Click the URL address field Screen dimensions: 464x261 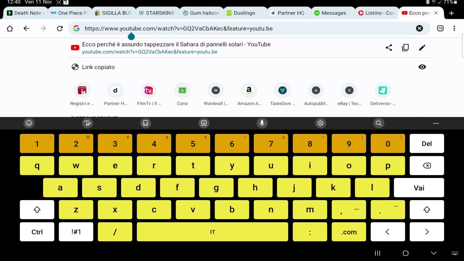coord(249,28)
